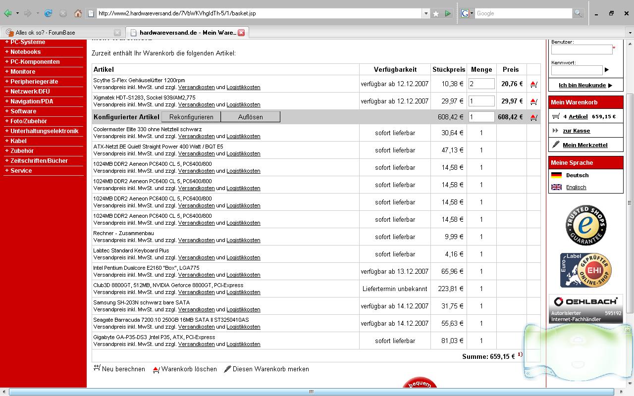Open 'Mein Merkzettel' link
The height and width of the screenshot is (396, 634).
pyautogui.click(x=585, y=145)
